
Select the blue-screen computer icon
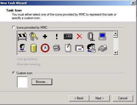tap(102, 37)
